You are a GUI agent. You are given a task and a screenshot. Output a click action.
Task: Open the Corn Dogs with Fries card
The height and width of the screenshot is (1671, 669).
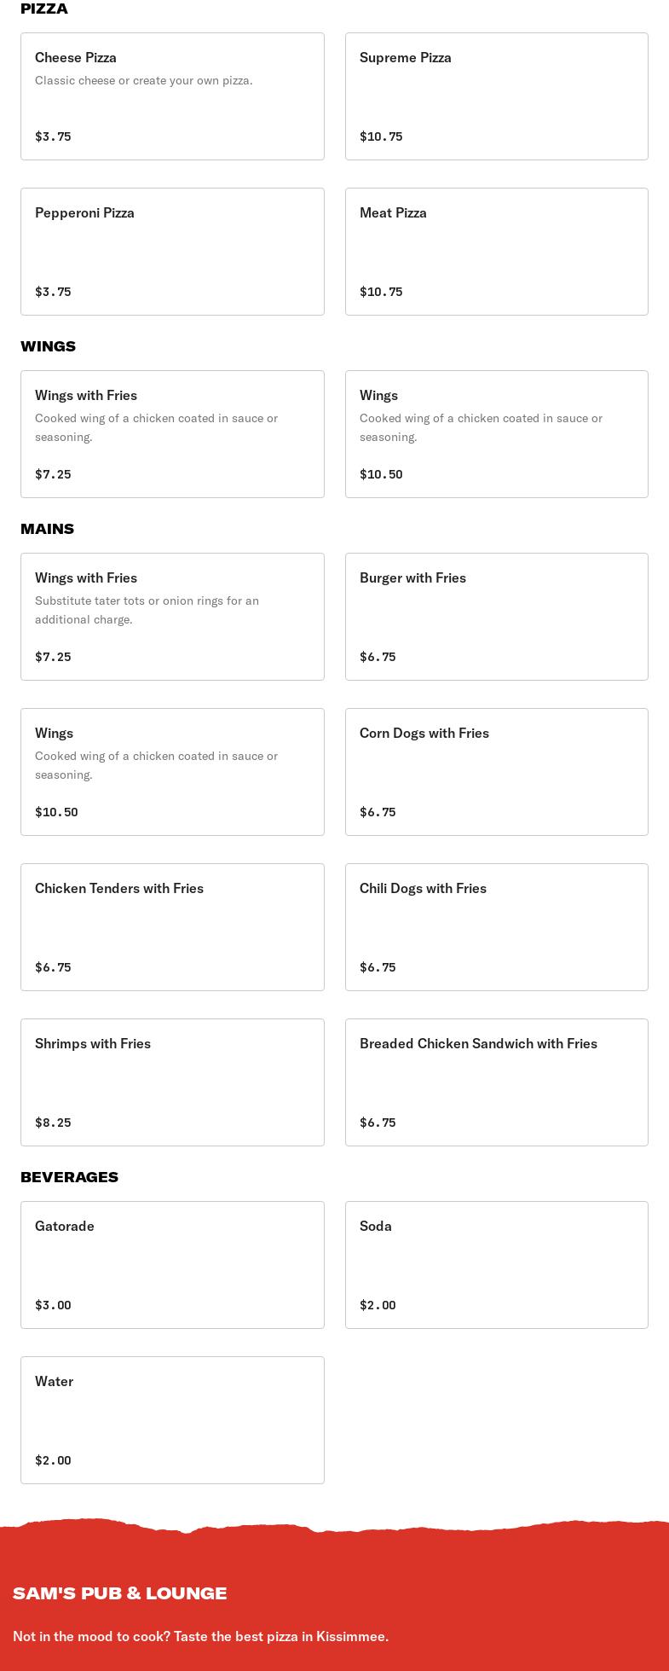496,772
